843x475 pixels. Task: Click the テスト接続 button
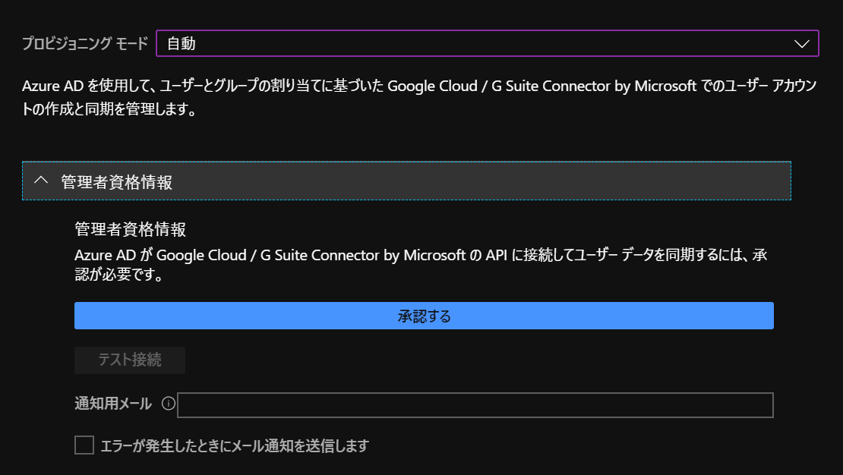point(130,360)
